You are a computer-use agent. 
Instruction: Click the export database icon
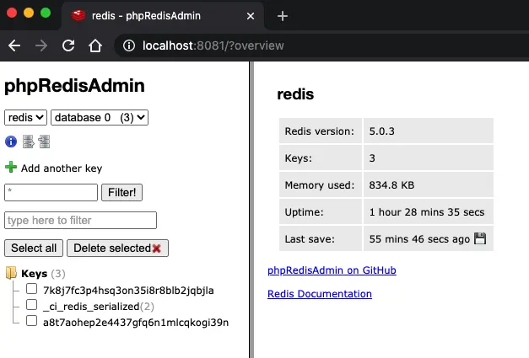tap(29, 142)
